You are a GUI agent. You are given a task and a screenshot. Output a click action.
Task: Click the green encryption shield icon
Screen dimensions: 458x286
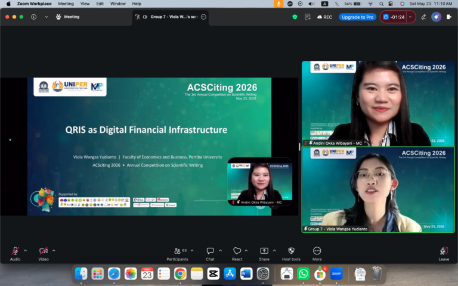(x=295, y=17)
